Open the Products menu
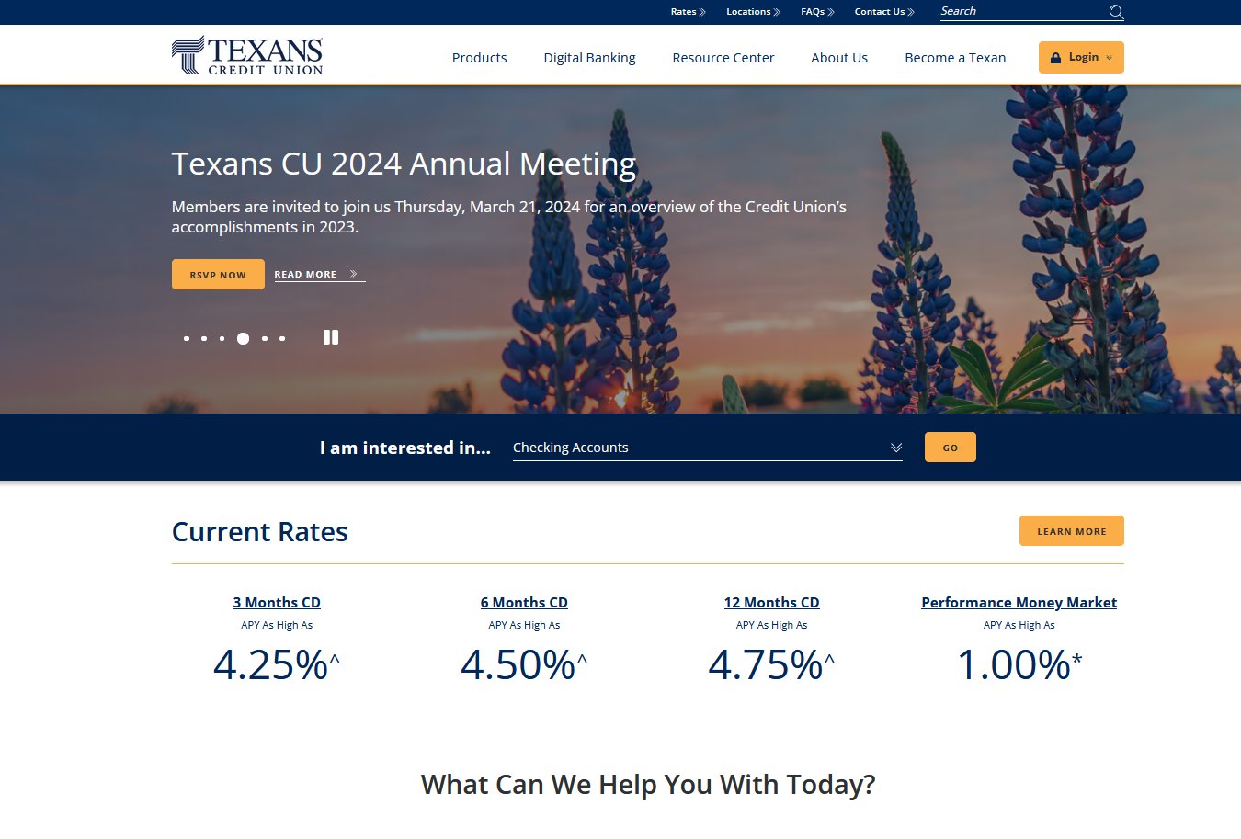This screenshot has width=1241, height=839. tap(479, 57)
